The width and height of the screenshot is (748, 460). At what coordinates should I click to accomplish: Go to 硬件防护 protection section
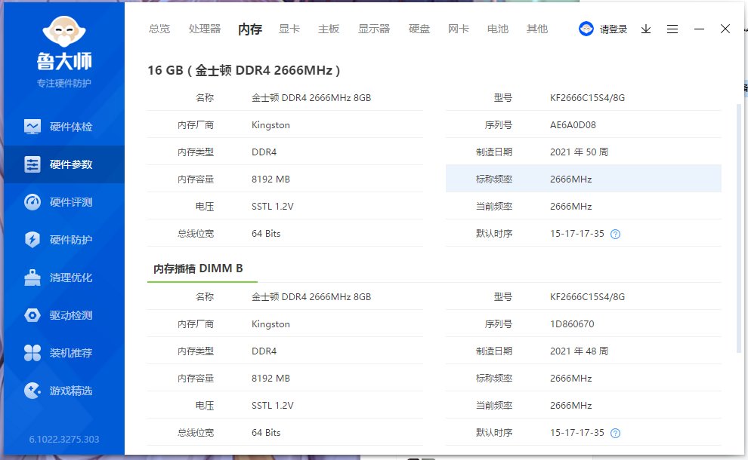64,240
